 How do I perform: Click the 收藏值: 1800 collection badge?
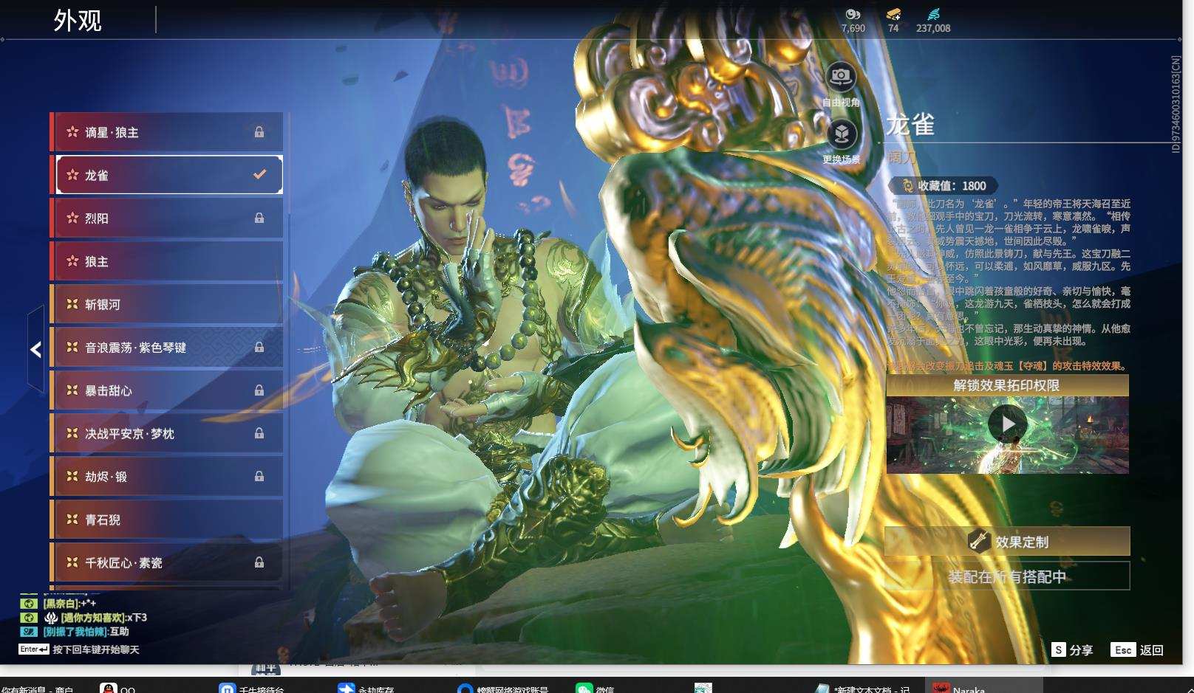(945, 186)
